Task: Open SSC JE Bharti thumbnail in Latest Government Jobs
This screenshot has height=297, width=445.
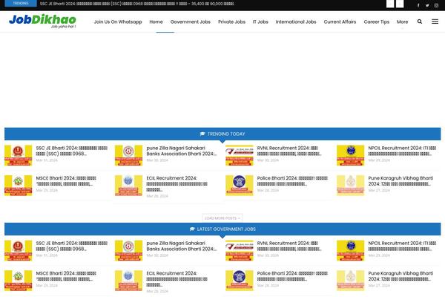Action: [18, 250]
